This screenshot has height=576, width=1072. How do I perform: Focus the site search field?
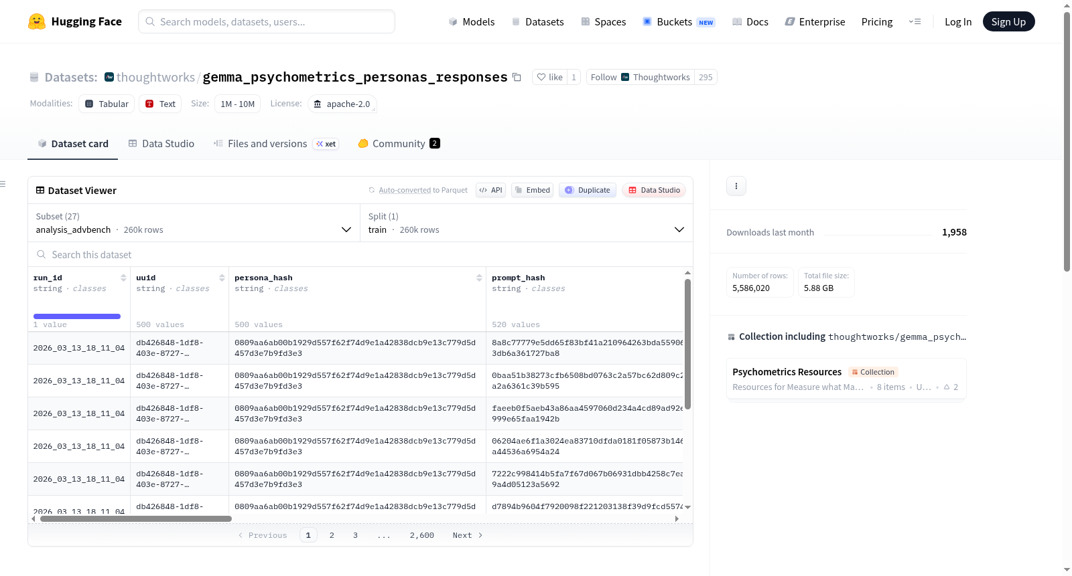[267, 21]
